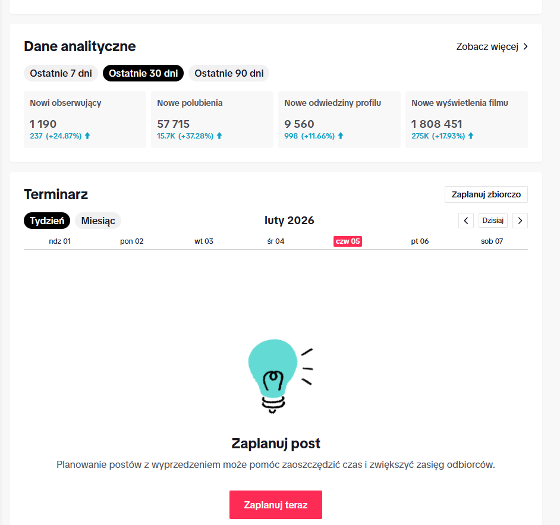The width and height of the screenshot is (560, 525).
Task: Click the up arrow beside profile visits growth
Action: coord(341,136)
